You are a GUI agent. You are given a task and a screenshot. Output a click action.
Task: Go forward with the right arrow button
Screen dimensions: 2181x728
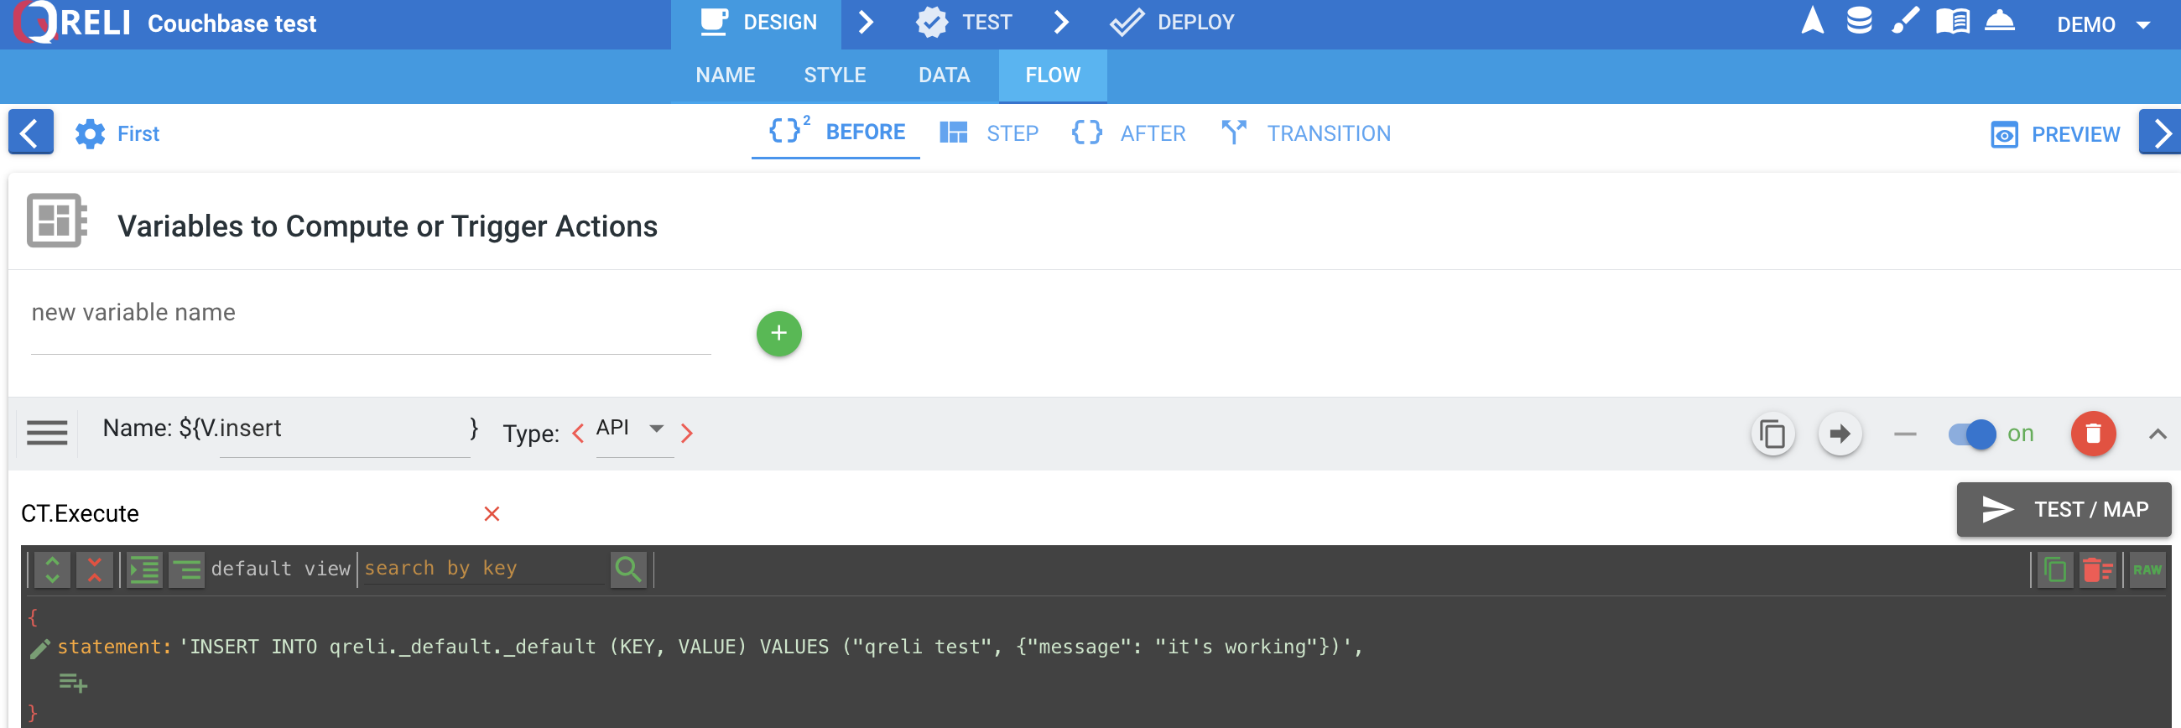click(2160, 132)
